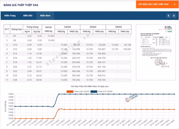Switch to the Miền Trung tab

click(10, 16)
